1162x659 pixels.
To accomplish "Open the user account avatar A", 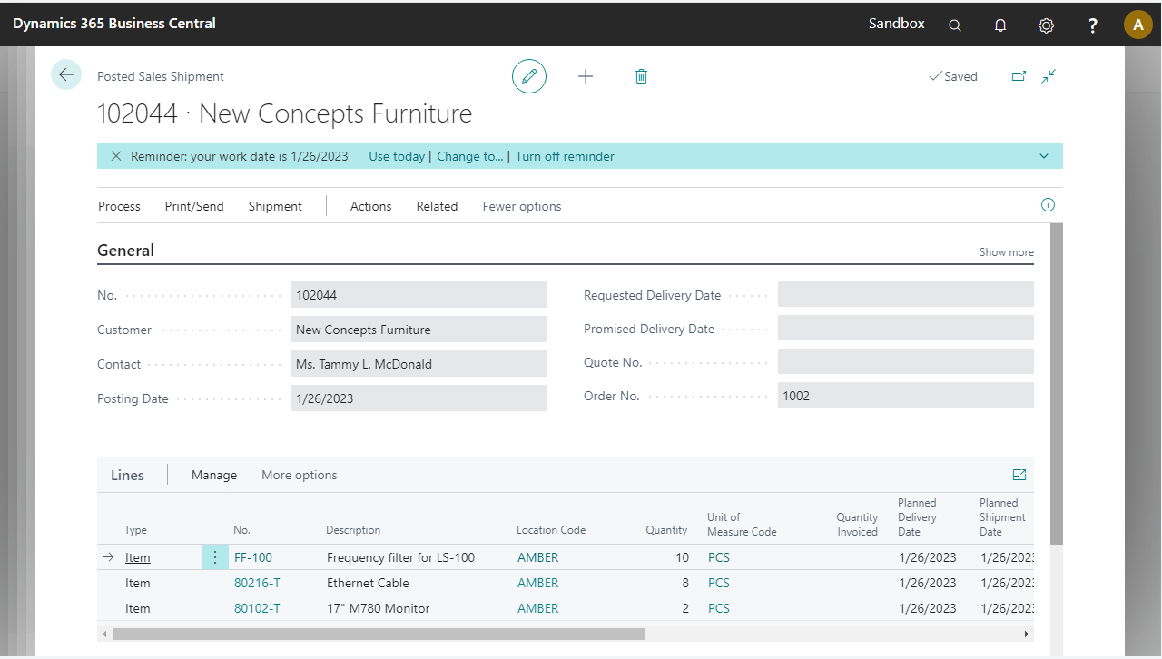I will click(x=1138, y=25).
